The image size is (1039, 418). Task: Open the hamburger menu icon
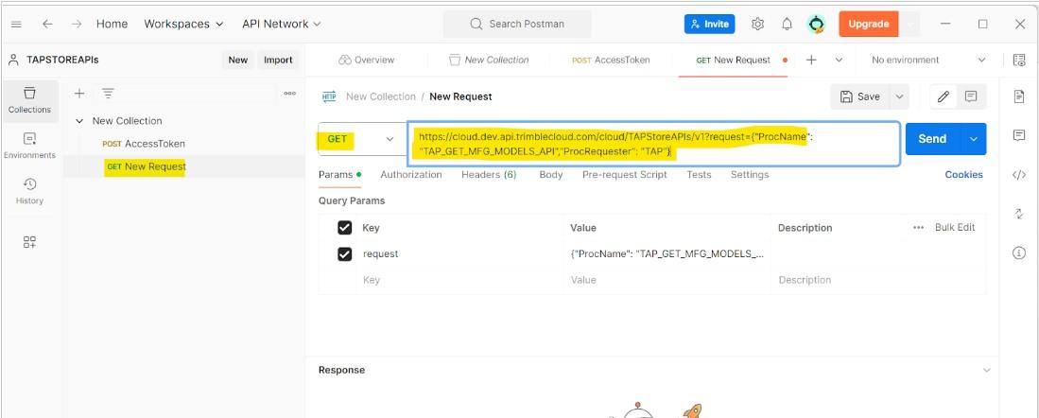[x=17, y=24]
